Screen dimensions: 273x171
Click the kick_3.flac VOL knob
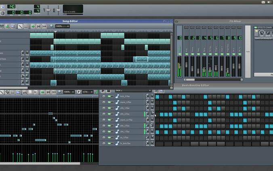pyautogui.click(x=147, y=96)
